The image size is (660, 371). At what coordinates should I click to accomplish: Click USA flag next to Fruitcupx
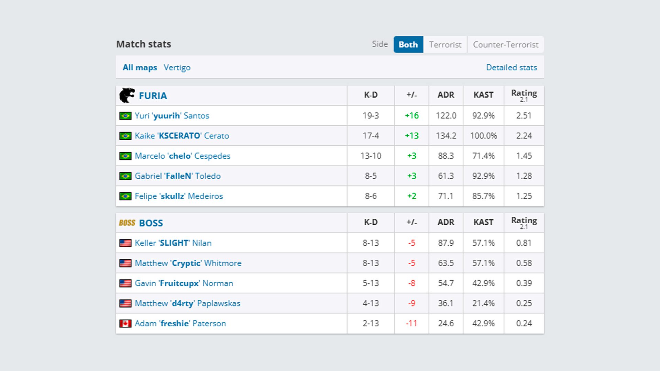pos(125,283)
